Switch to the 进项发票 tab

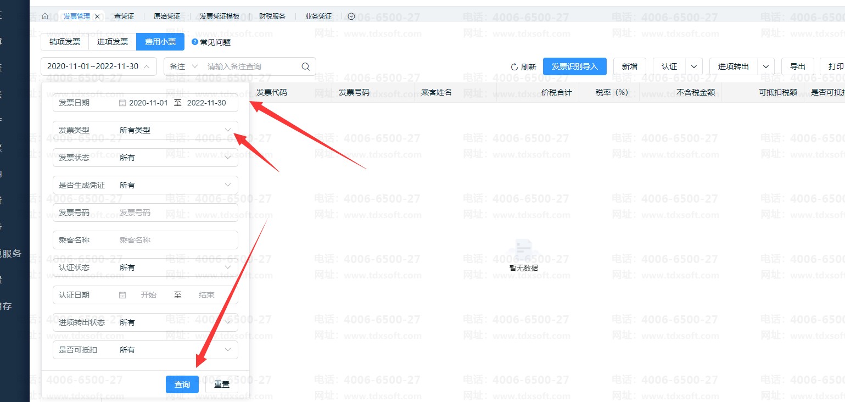pyautogui.click(x=113, y=42)
